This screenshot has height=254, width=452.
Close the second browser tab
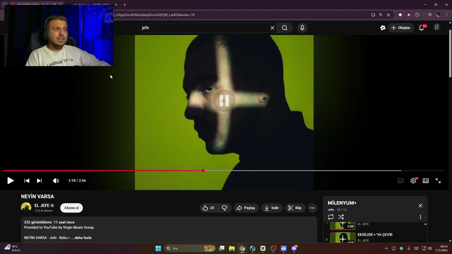[x=116, y=5]
